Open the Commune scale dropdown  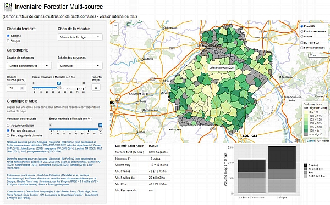tap(80, 66)
